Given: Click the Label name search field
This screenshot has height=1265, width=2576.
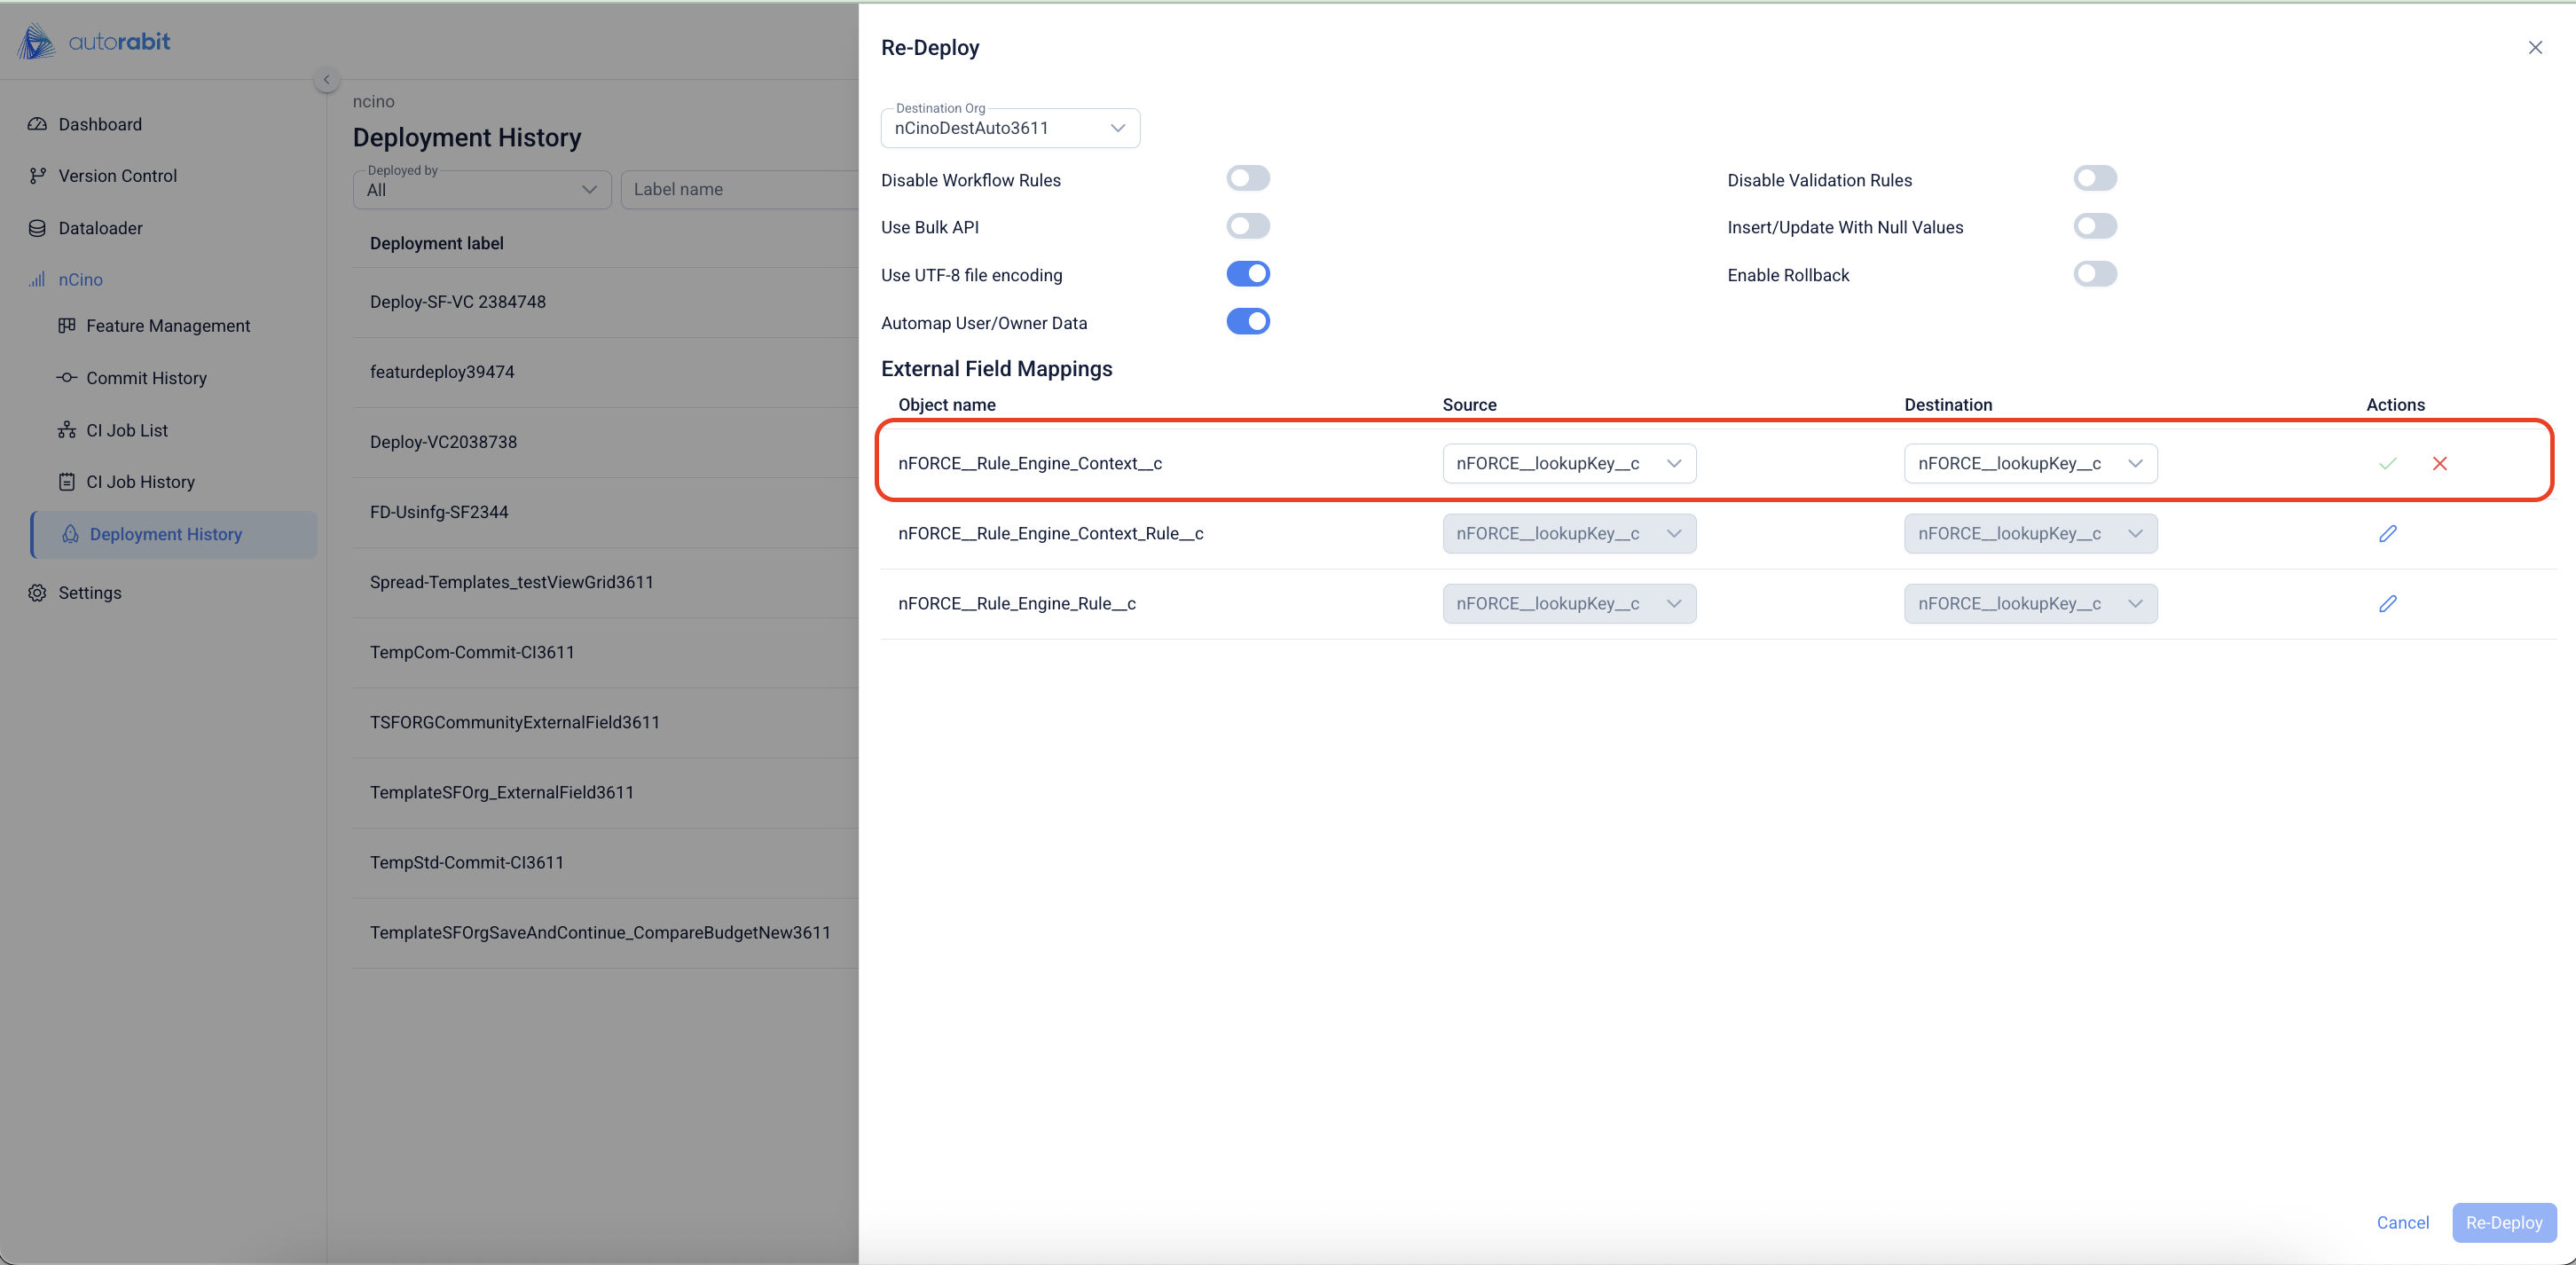Looking at the screenshot, I should coord(738,189).
